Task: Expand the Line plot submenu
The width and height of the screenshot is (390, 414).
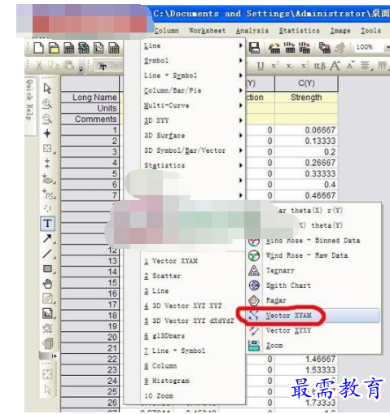Action: pyautogui.click(x=192, y=46)
